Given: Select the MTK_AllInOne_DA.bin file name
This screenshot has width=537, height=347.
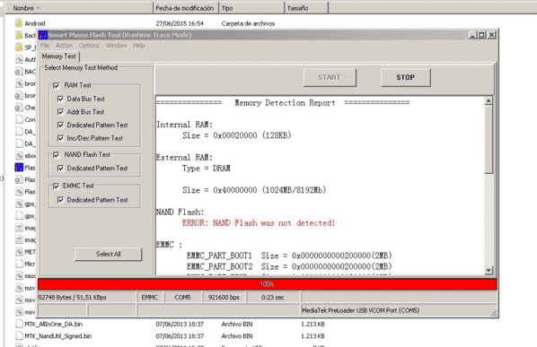Looking at the screenshot, I should pos(53,324).
